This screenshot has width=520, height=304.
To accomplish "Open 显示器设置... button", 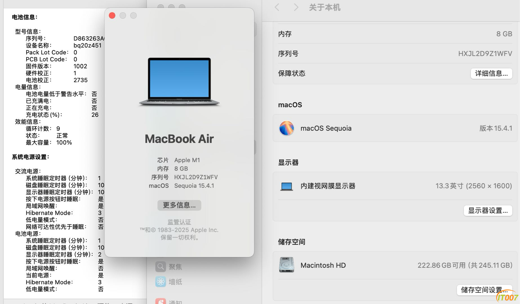I will 488,211.
